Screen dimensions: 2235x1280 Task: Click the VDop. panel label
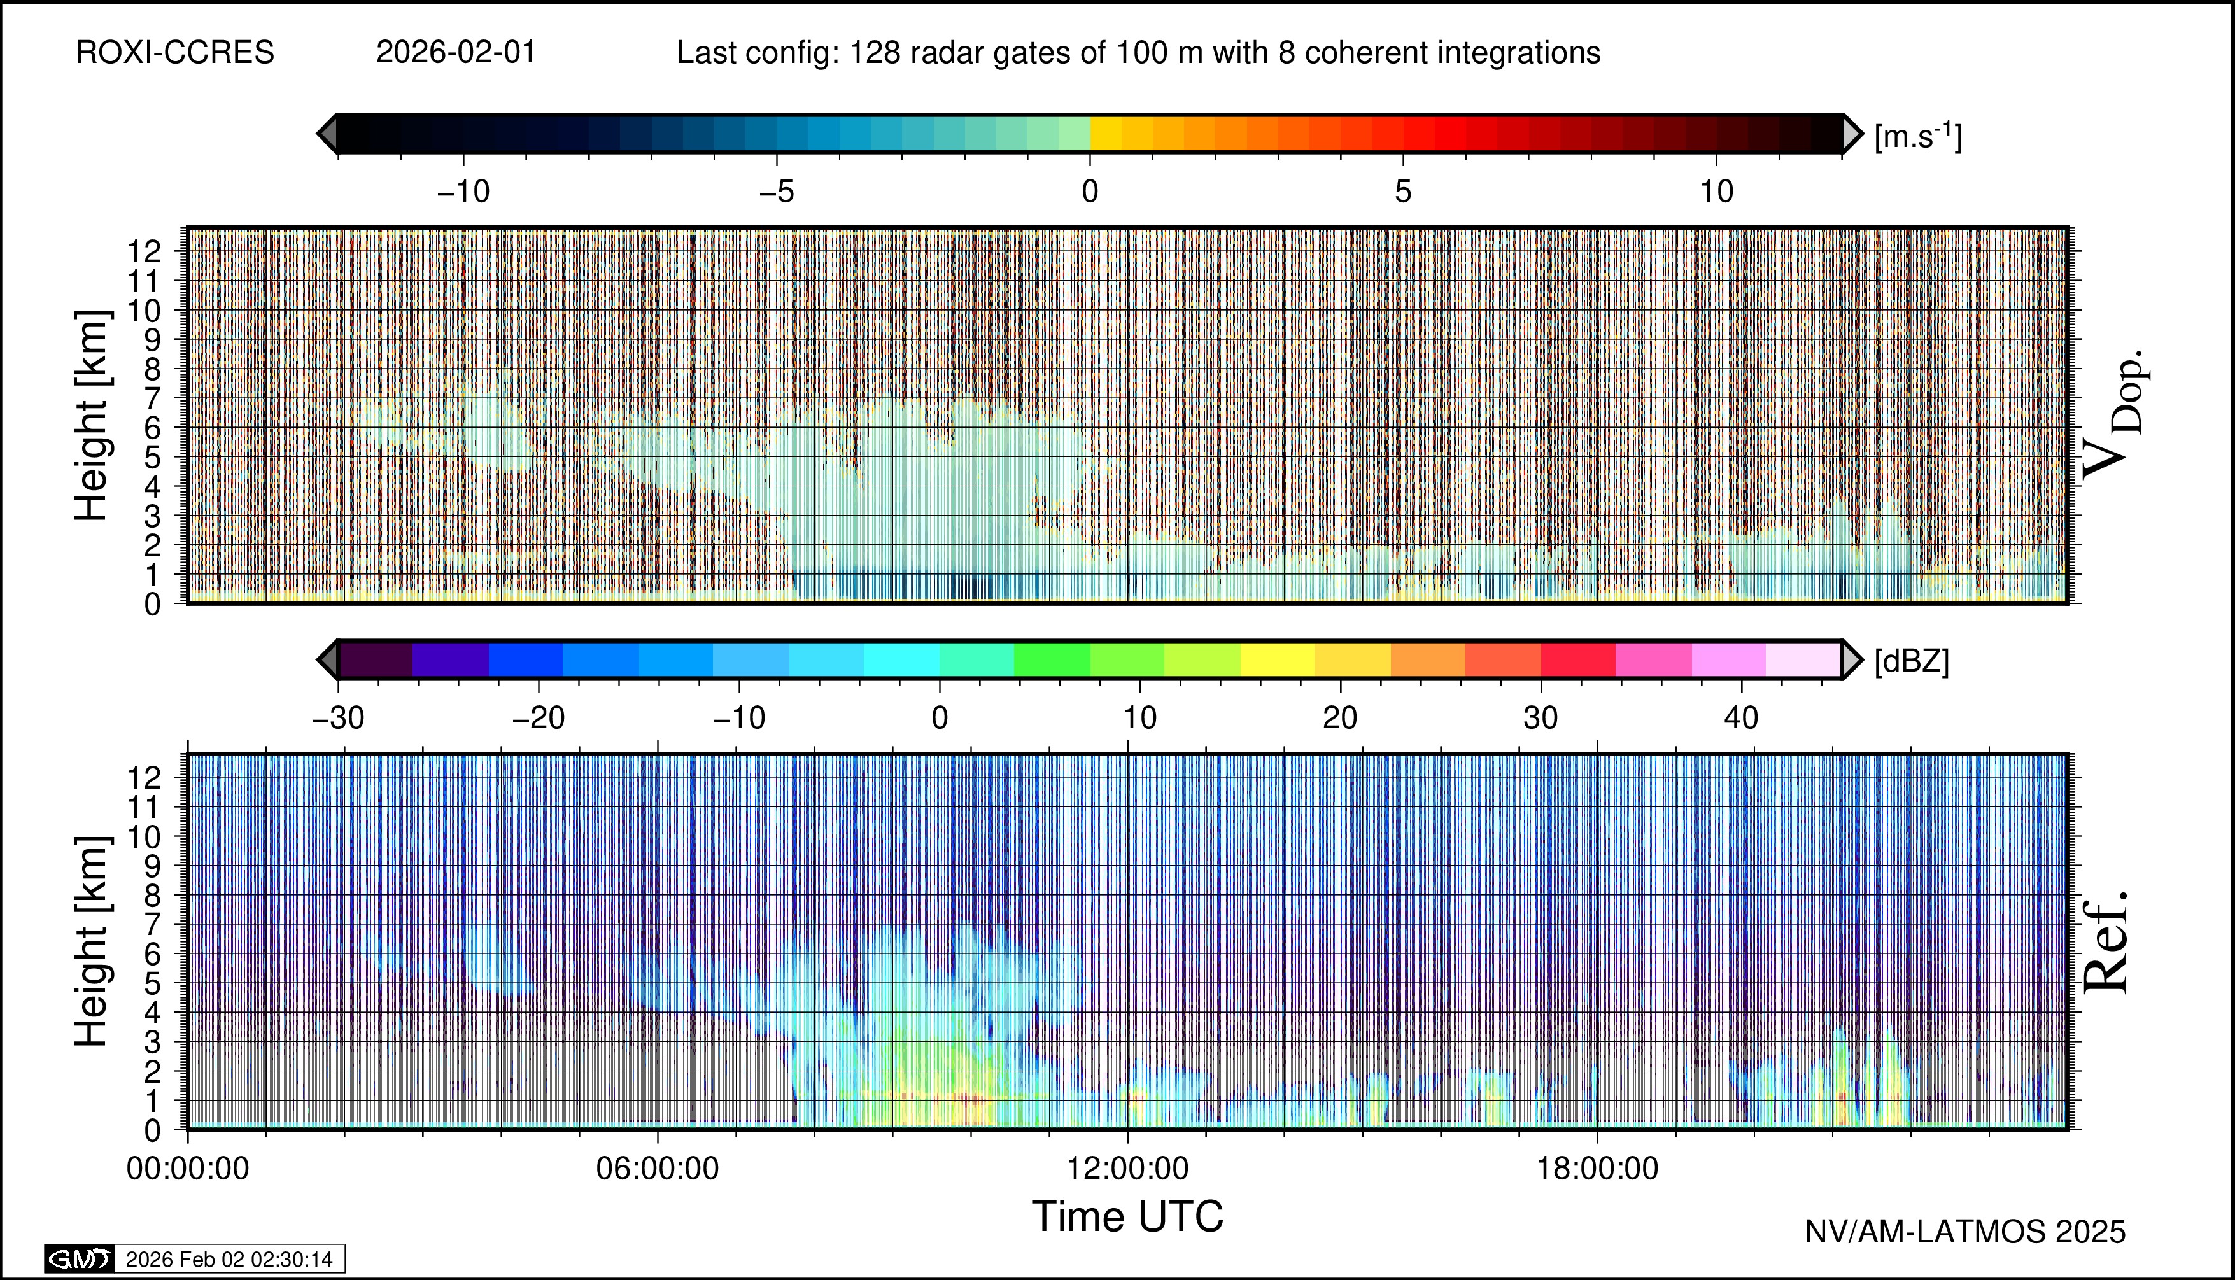coord(2113,415)
